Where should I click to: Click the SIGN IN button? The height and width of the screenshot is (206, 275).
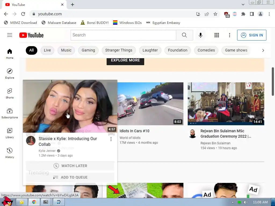[252, 35]
